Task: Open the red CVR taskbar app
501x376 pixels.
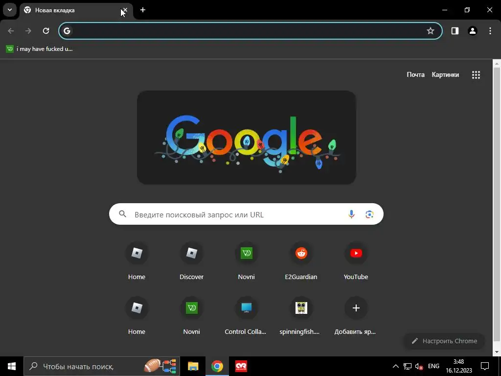Action: coord(241,366)
